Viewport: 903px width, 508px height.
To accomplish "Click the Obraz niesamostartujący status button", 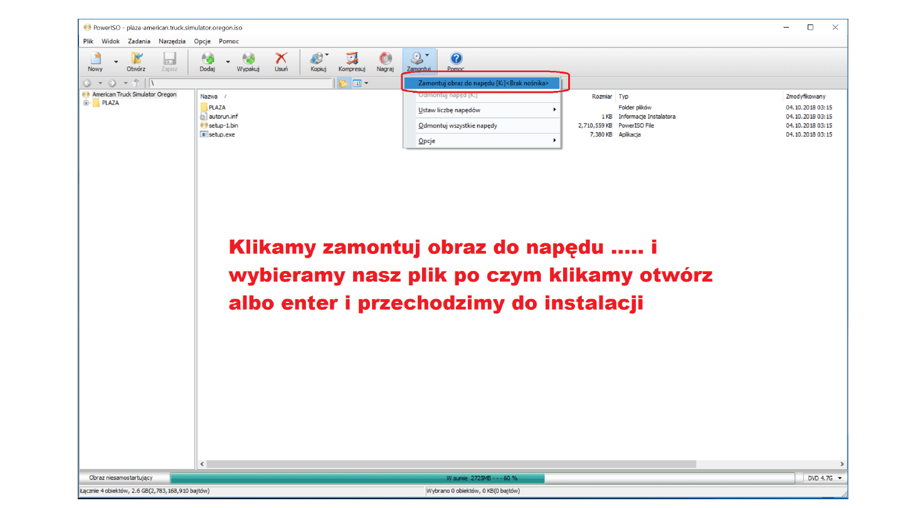I will [x=120, y=478].
